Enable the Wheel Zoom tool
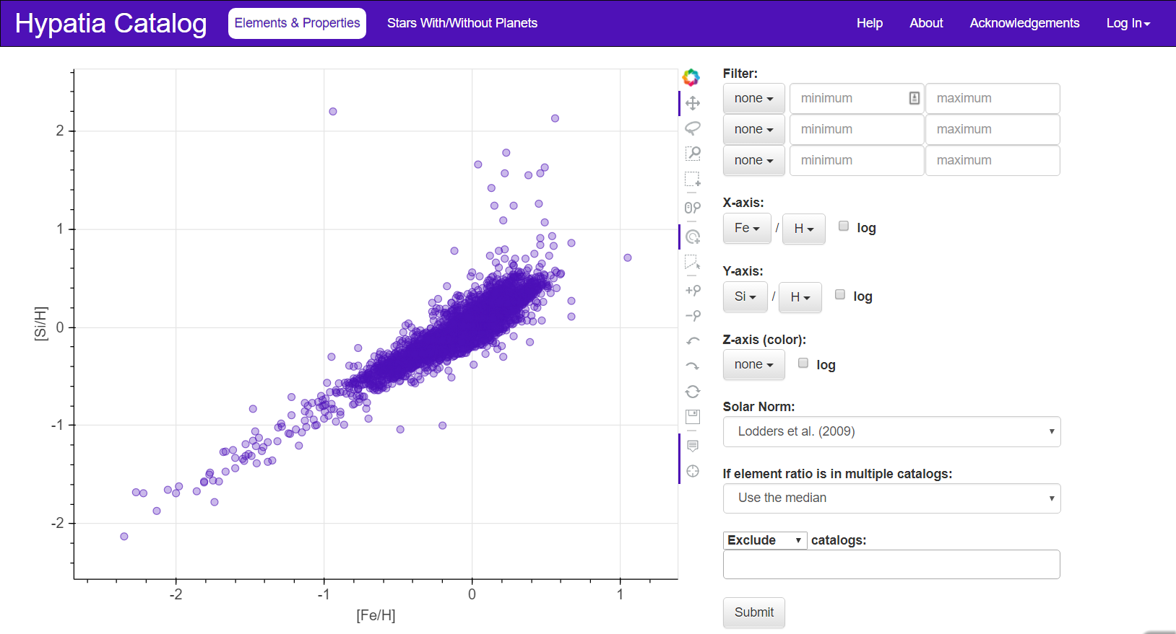Screen dimensions: 1176x634 coord(692,208)
